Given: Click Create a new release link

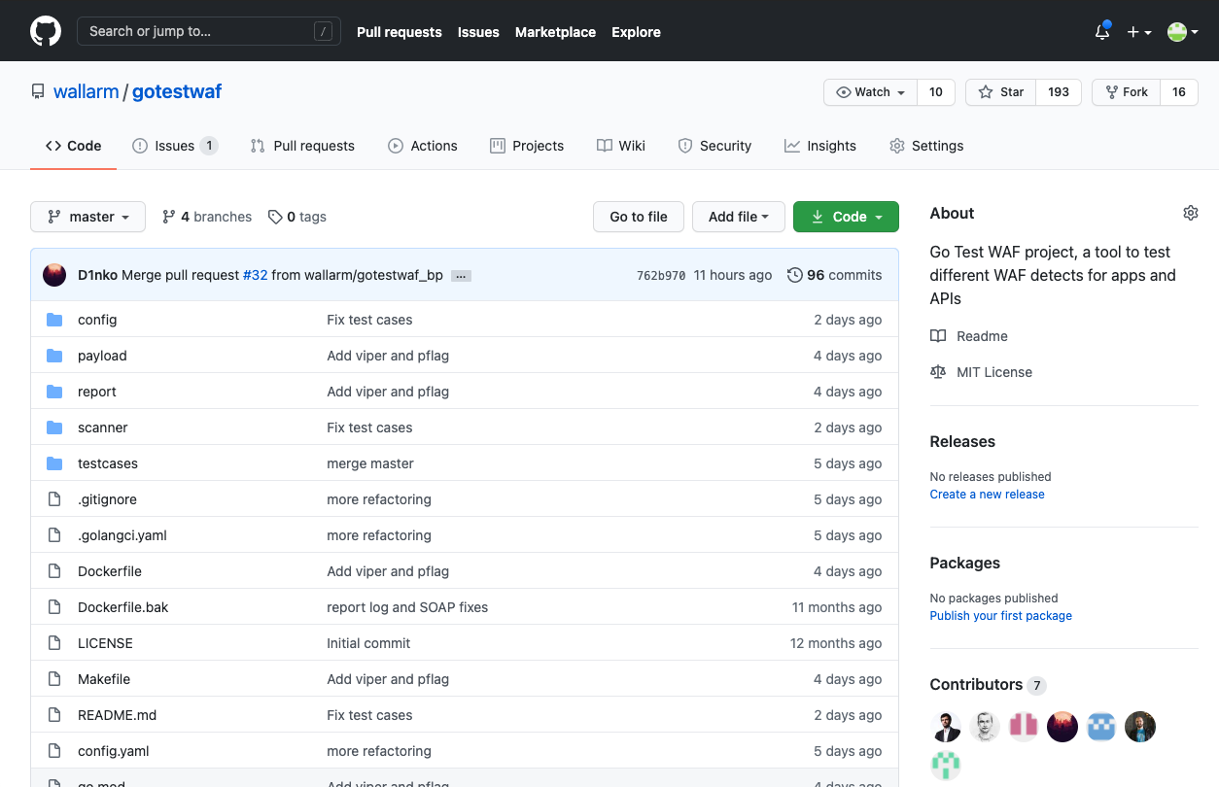Looking at the screenshot, I should [x=987, y=495].
